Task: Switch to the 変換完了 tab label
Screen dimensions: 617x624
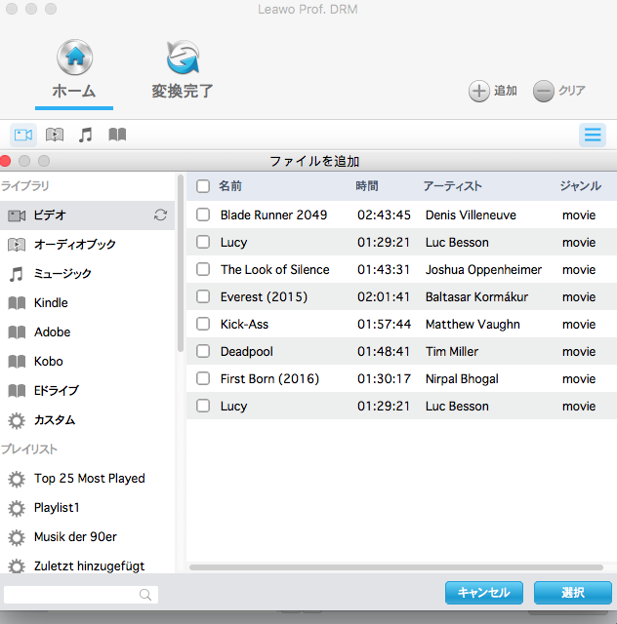Action: click(x=183, y=91)
